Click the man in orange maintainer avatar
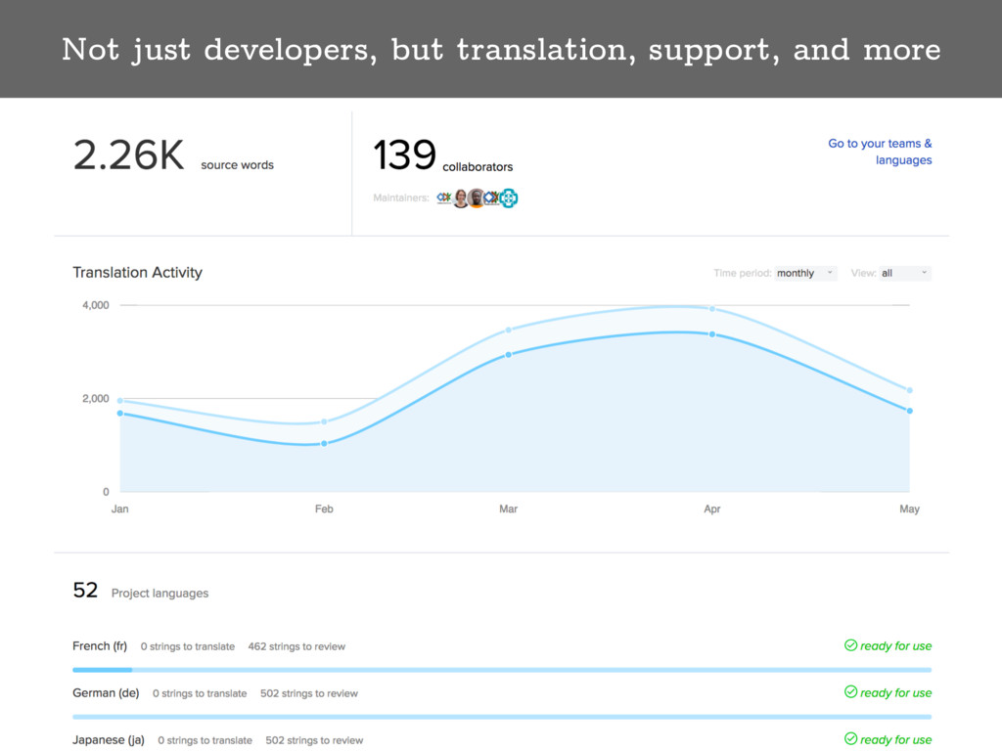The height and width of the screenshot is (751, 1002). pyautogui.click(x=477, y=198)
